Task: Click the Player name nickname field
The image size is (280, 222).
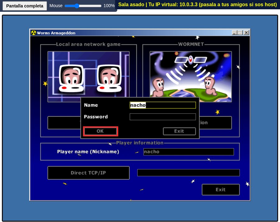Action: pos(189,152)
